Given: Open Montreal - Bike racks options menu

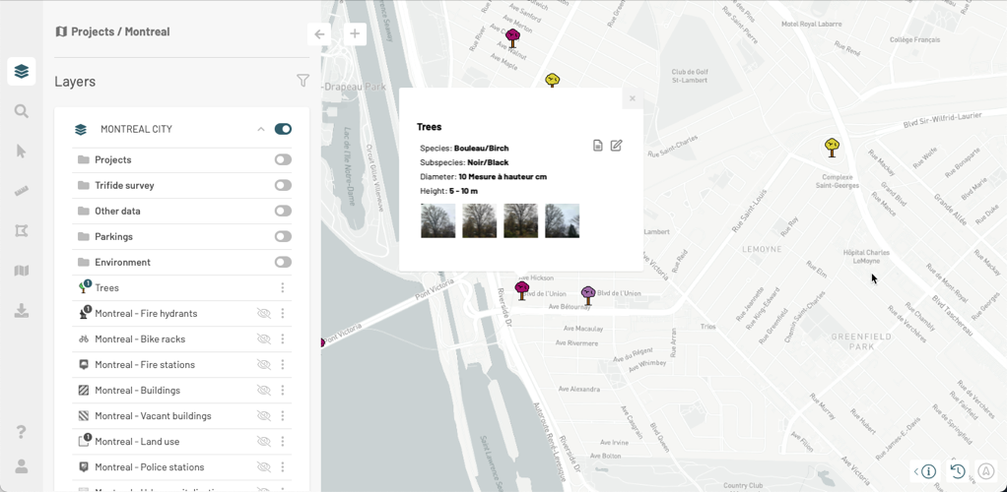Looking at the screenshot, I should [283, 339].
